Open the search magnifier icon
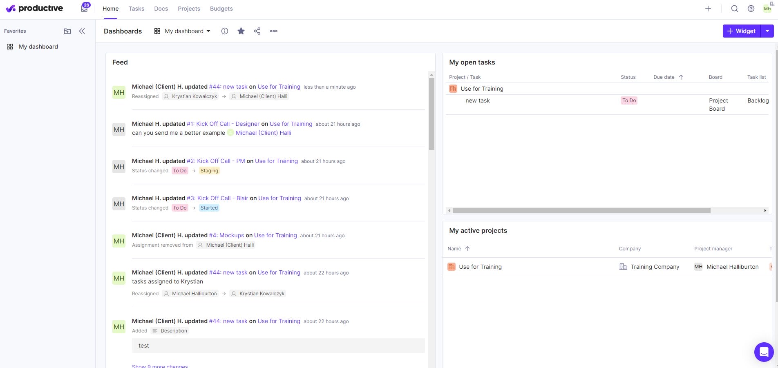 [734, 9]
